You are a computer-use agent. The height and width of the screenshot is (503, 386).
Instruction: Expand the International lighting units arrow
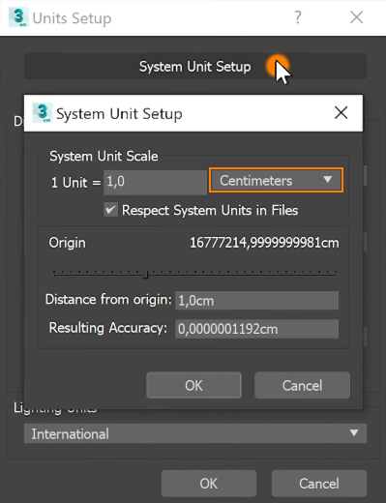point(354,432)
